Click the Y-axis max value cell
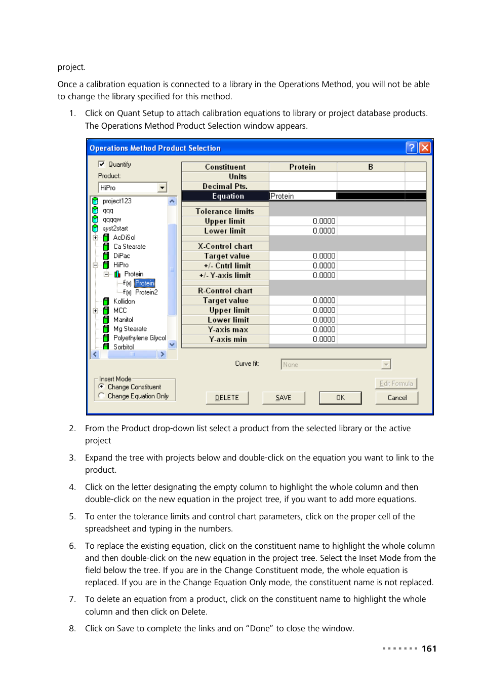 coord(303,329)
